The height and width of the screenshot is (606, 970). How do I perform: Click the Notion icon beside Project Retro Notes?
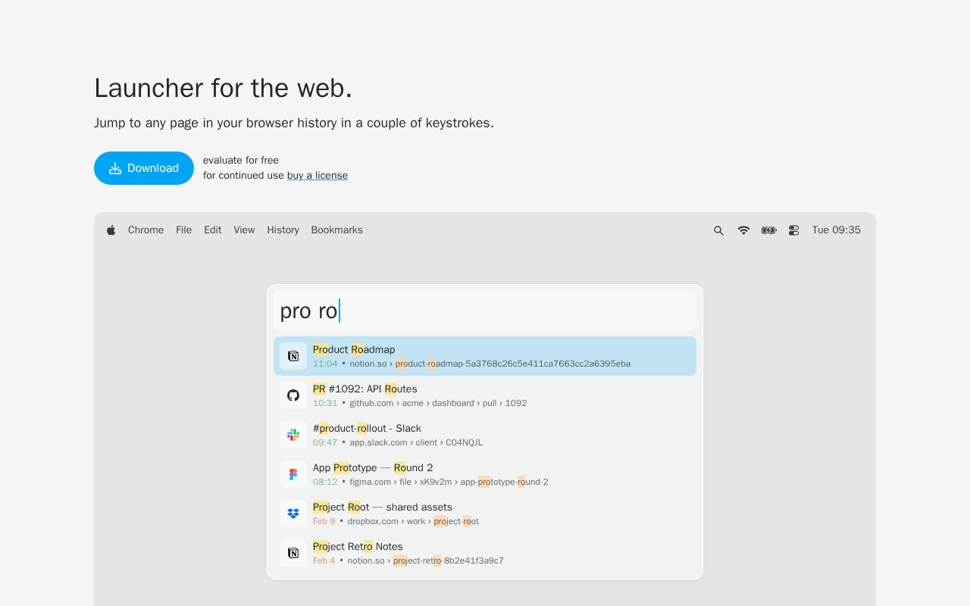[x=293, y=553]
